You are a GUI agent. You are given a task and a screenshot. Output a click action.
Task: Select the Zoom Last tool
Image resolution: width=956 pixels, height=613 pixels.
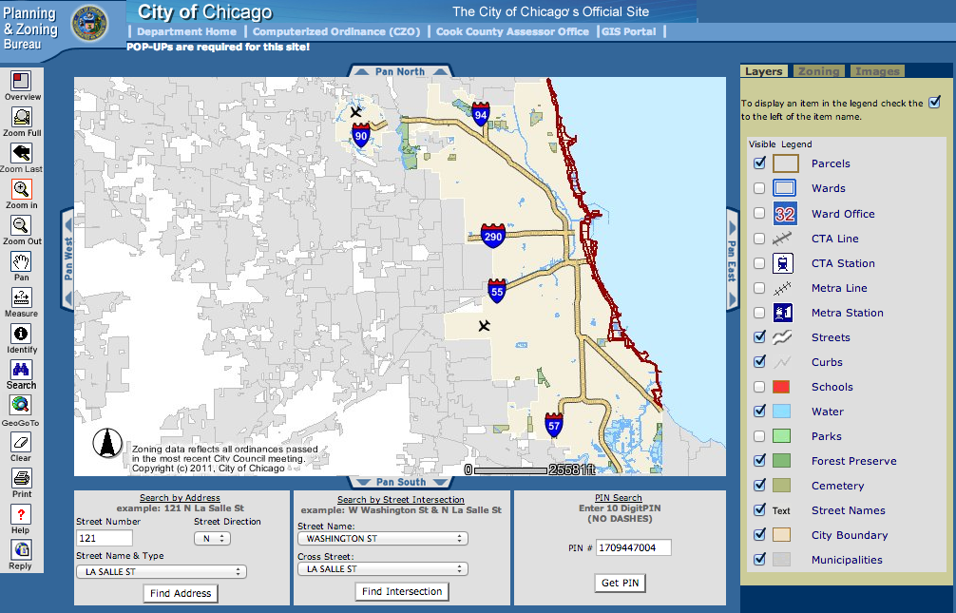[x=21, y=153]
